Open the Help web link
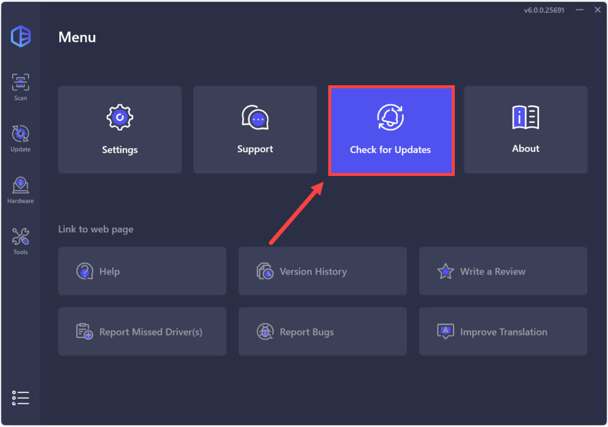608x427 pixels. 142,271
